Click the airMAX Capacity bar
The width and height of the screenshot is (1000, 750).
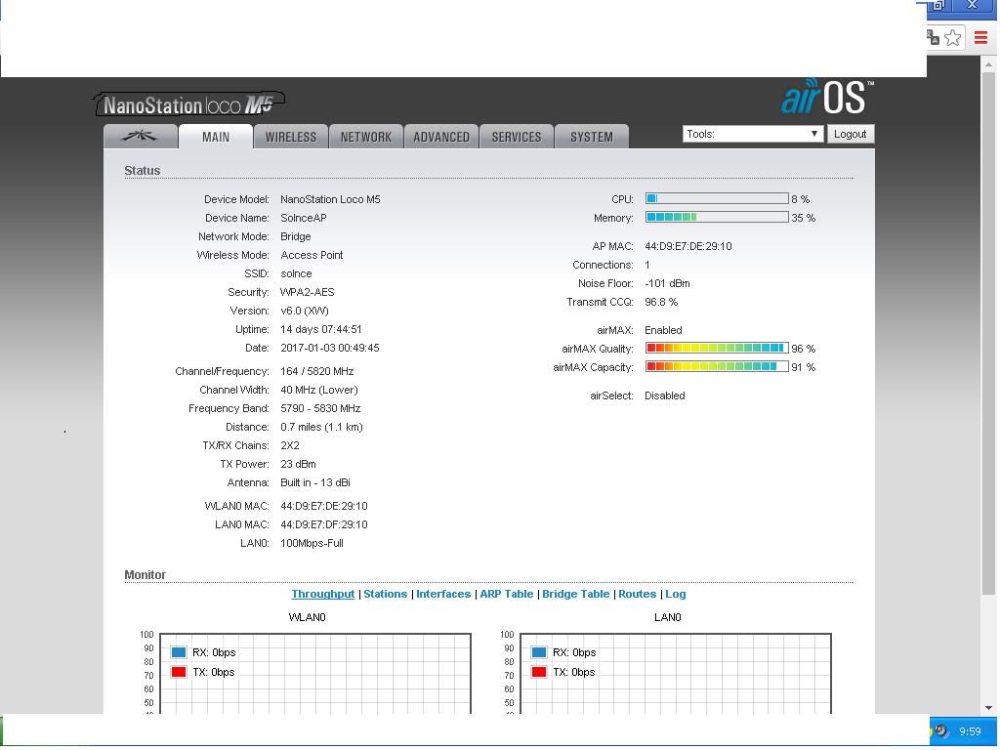[717, 366]
